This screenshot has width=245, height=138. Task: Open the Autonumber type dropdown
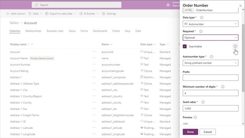pyautogui.click(x=211, y=63)
